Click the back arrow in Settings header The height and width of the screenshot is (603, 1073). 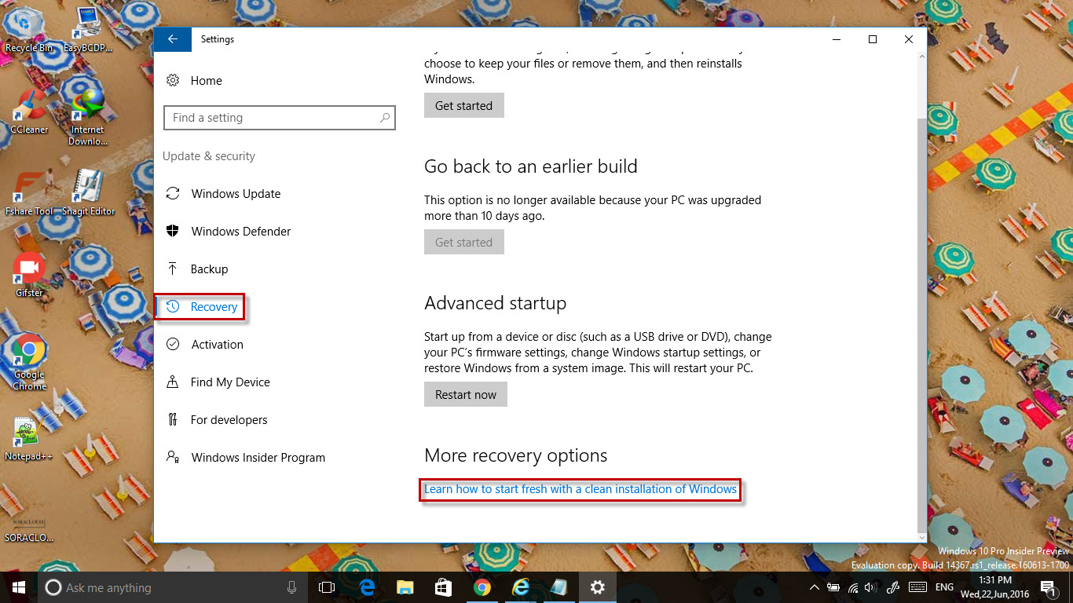point(172,38)
